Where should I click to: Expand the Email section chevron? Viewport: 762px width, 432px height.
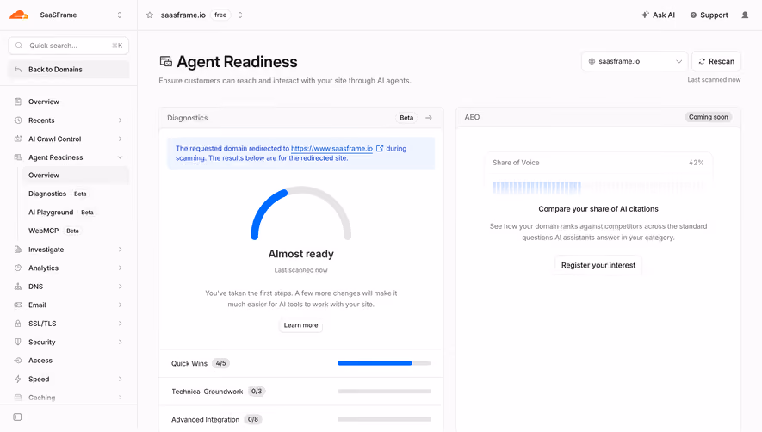click(120, 305)
